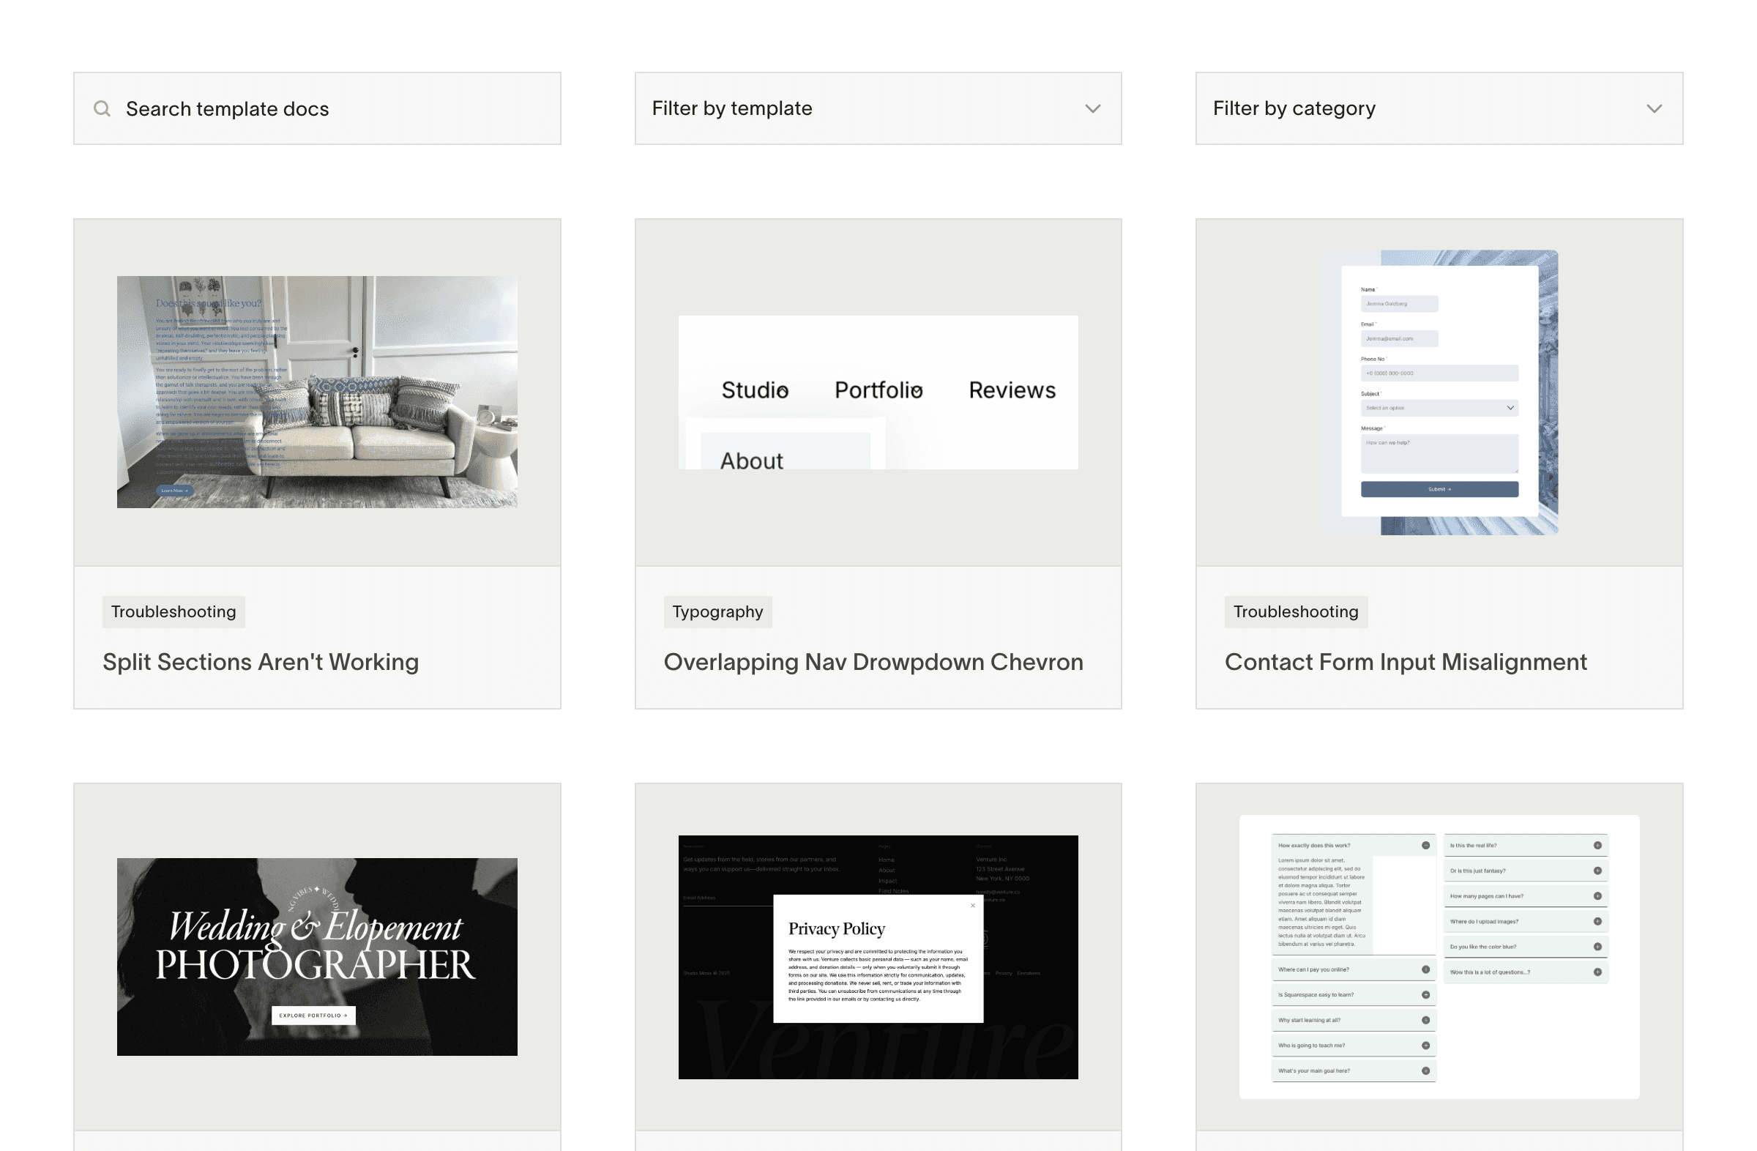The width and height of the screenshot is (1757, 1151).
Task: Open the Split Sections Aren't Working article
Action: (261, 662)
